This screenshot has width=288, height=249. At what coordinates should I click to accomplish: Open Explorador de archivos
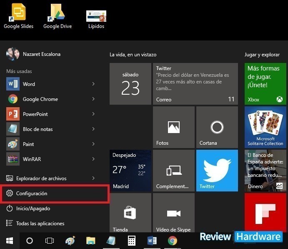[x=41, y=178]
